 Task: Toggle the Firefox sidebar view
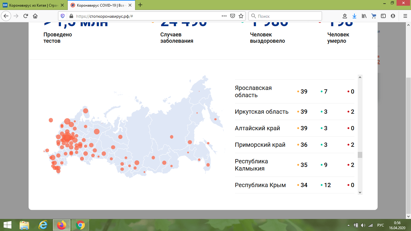[383, 16]
